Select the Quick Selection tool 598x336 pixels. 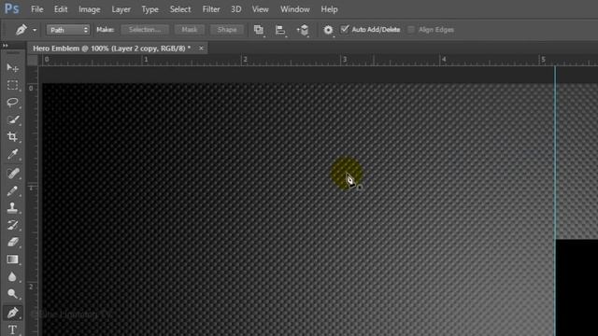[12, 119]
